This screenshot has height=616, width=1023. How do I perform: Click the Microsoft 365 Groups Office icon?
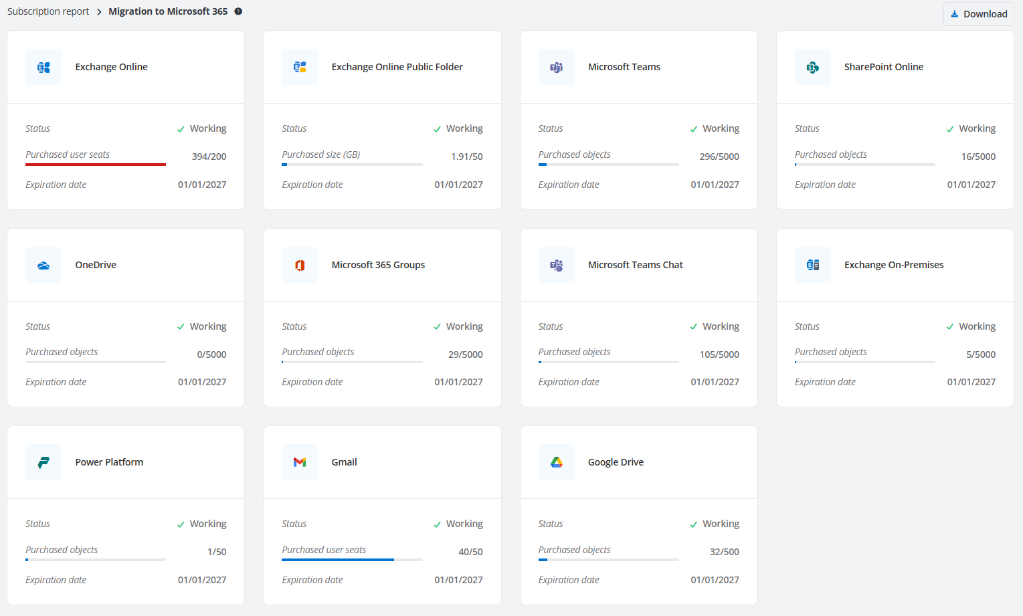300,265
